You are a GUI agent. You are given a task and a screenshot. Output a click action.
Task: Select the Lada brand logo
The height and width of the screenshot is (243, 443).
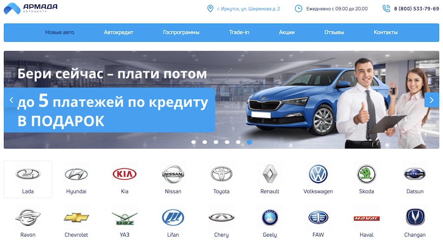(x=28, y=174)
